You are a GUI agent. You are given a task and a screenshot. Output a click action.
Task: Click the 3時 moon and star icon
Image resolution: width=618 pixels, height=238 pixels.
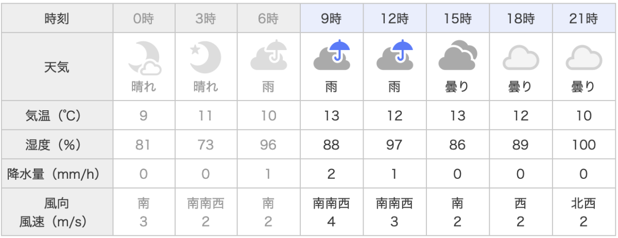205,56
